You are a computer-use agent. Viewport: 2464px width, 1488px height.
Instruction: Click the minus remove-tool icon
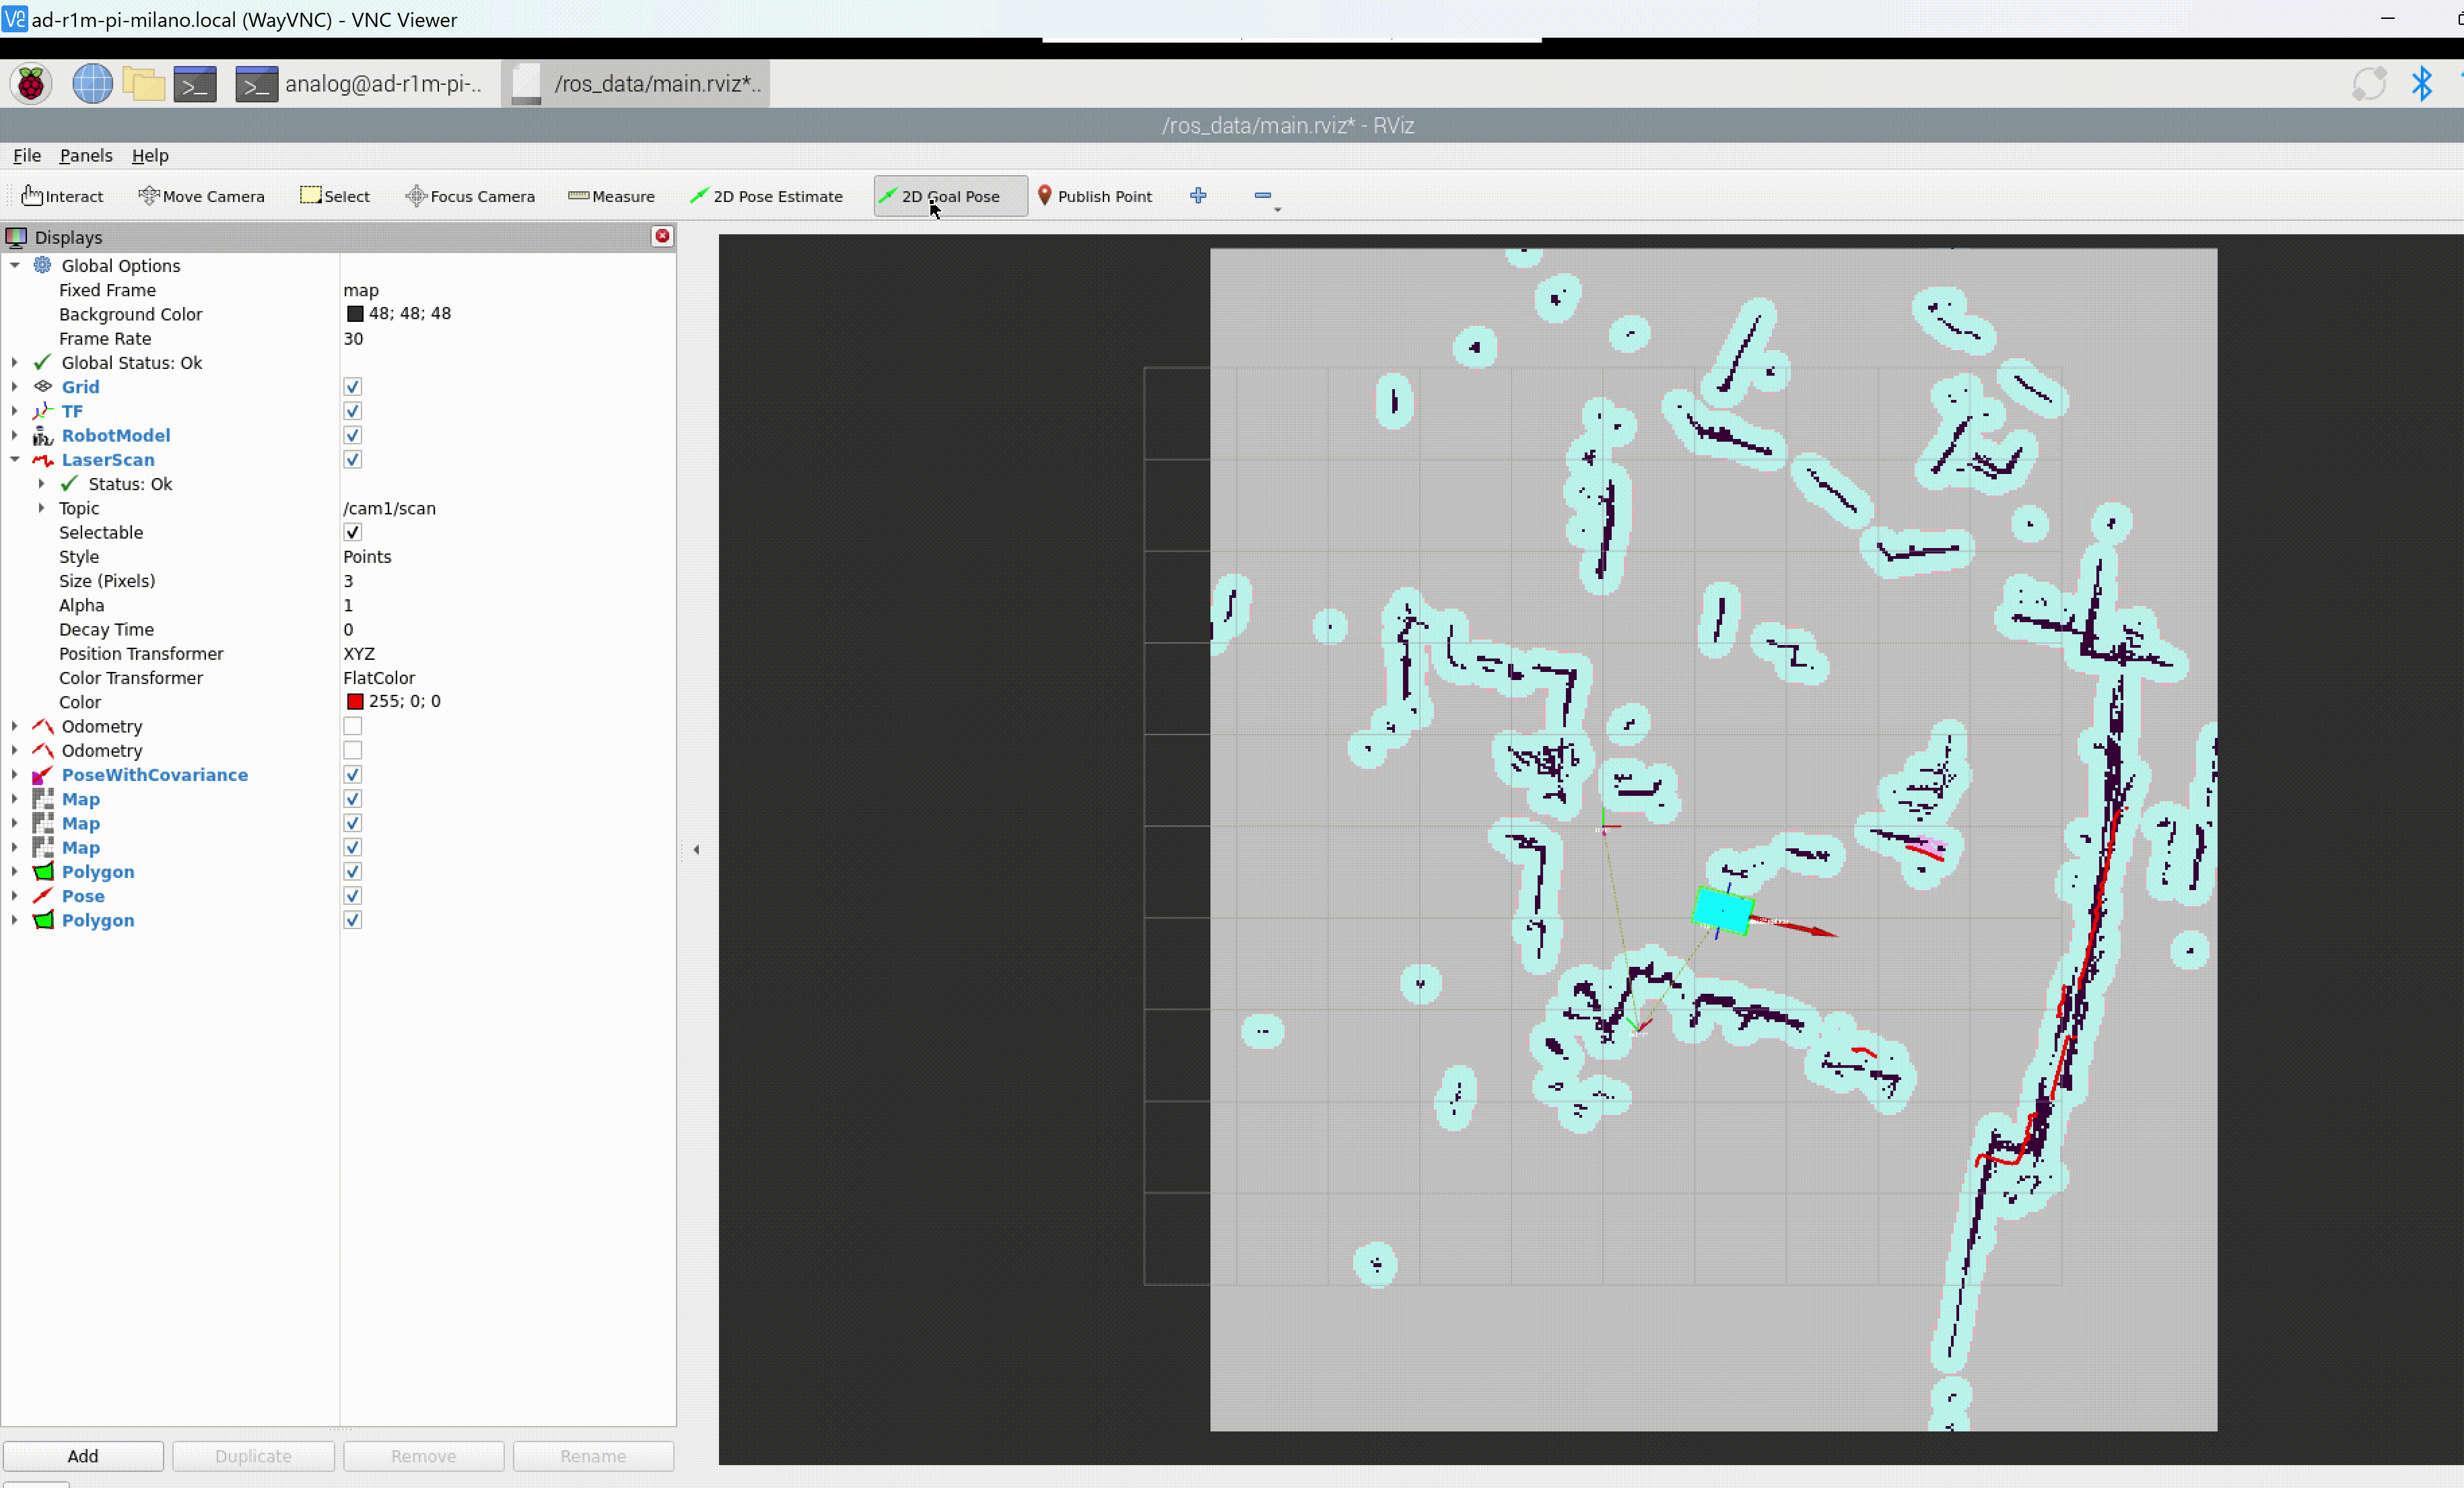click(1263, 196)
